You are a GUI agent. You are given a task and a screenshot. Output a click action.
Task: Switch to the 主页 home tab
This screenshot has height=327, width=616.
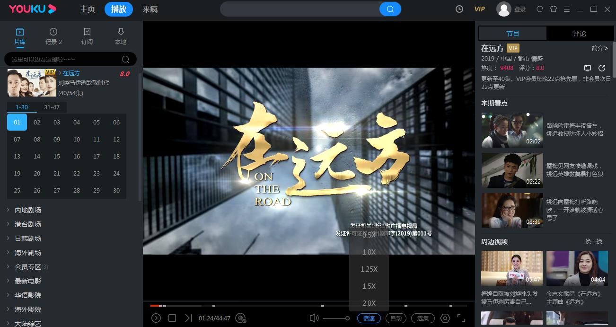pos(88,9)
